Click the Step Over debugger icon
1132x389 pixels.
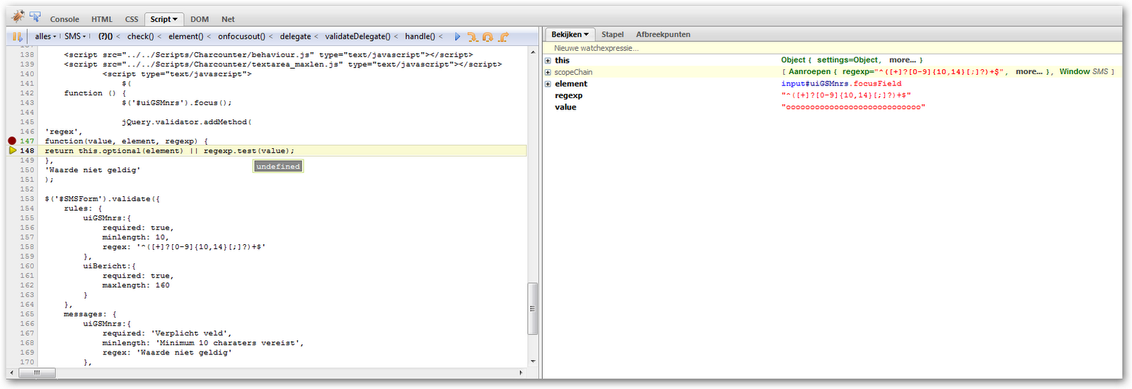487,37
